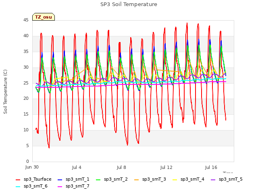Click the 20 y-axis tick label

click(26, 99)
